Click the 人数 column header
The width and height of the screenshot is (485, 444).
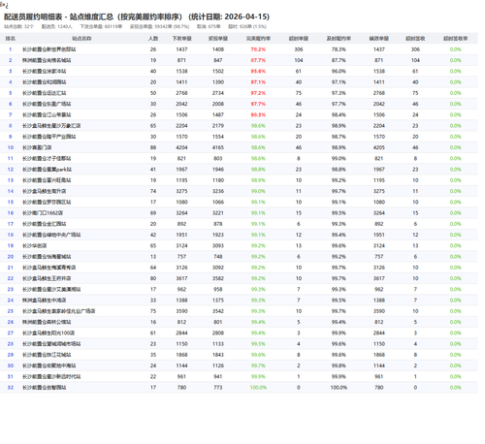pyautogui.click(x=153, y=39)
